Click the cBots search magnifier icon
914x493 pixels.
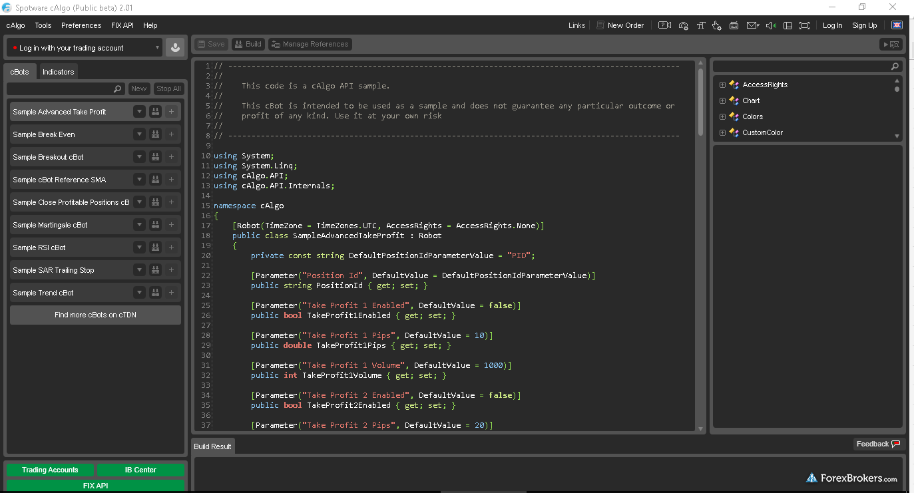tap(118, 88)
